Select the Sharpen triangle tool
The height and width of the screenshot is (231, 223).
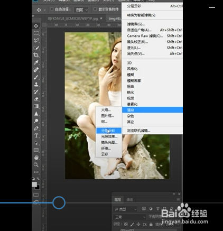pyautogui.click(x=36, y=114)
